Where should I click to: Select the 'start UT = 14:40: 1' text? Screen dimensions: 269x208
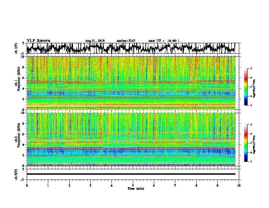point(164,41)
